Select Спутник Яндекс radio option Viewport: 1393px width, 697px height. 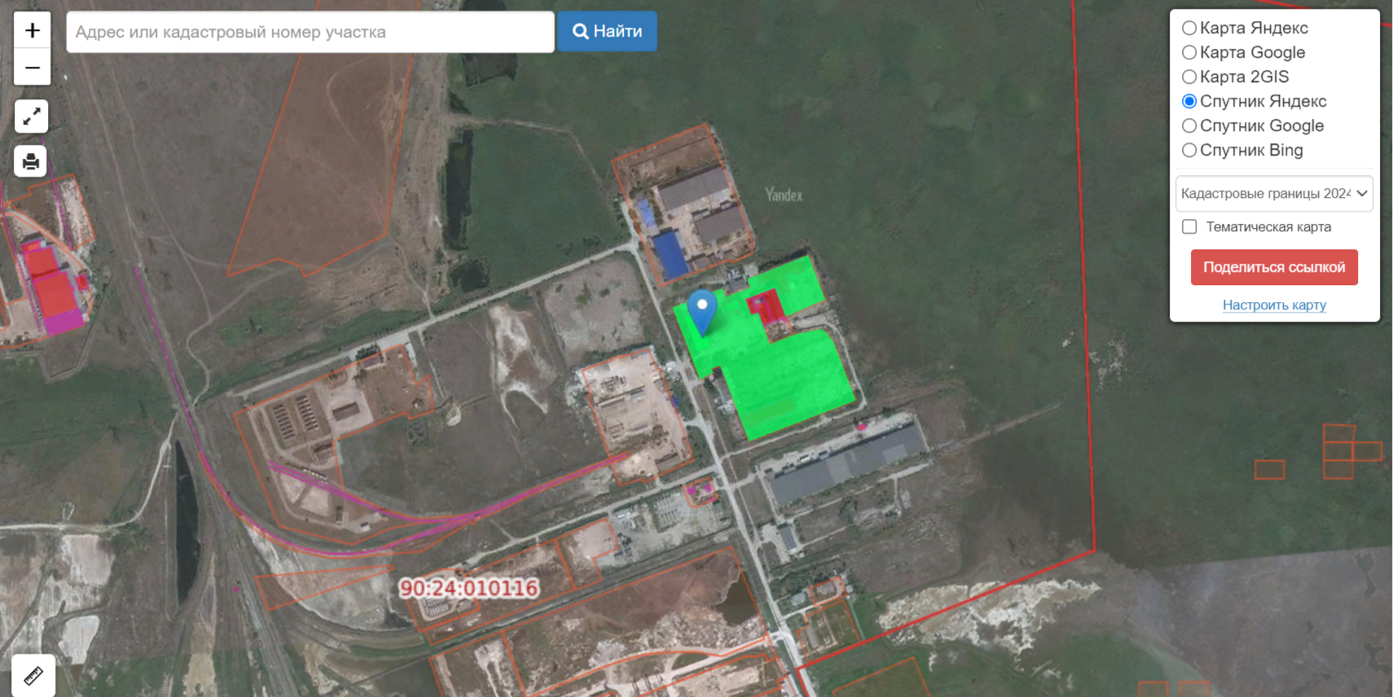(1189, 102)
